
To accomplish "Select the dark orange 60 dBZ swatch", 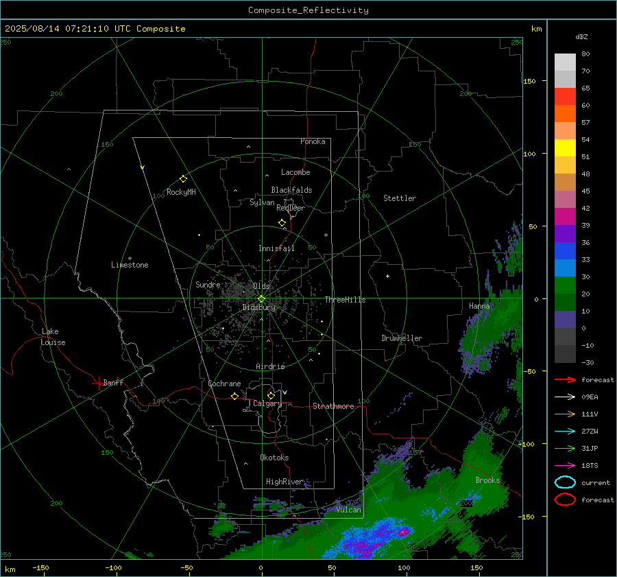I will 565,113.
